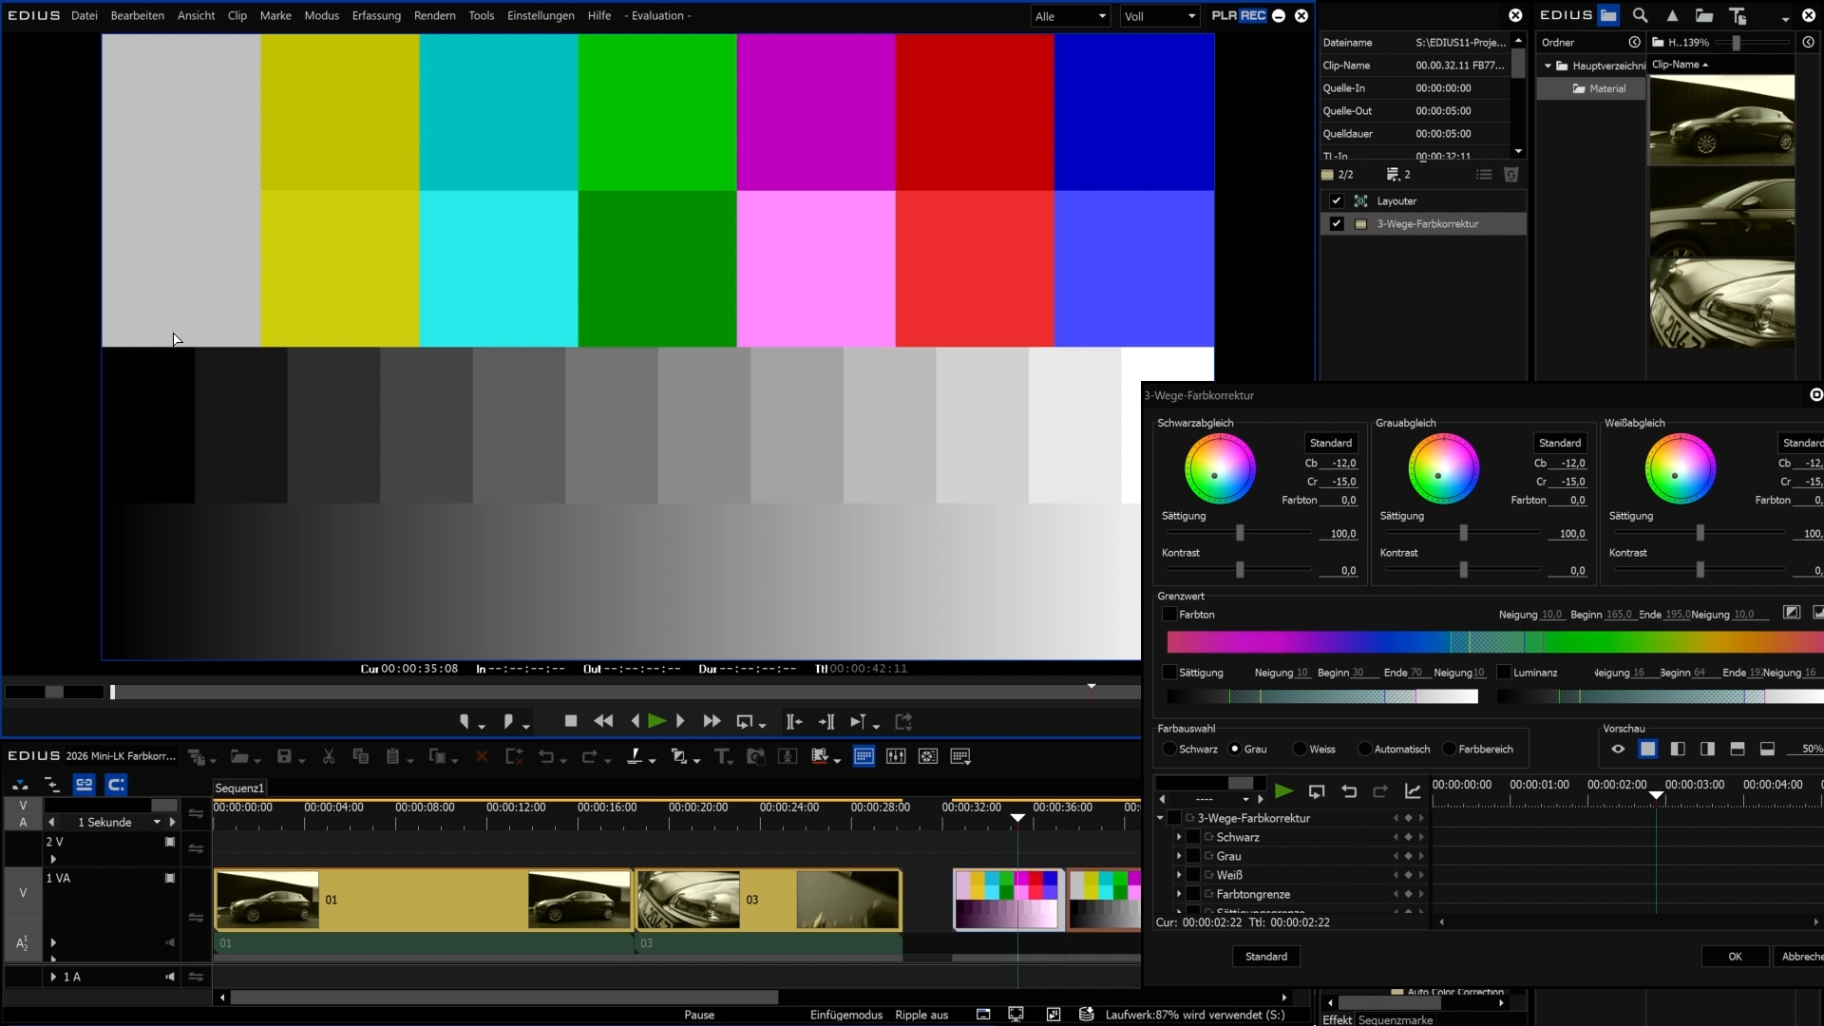Expand the Schwarz keyframe parameter row
The image size is (1824, 1026).
(1179, 837)
